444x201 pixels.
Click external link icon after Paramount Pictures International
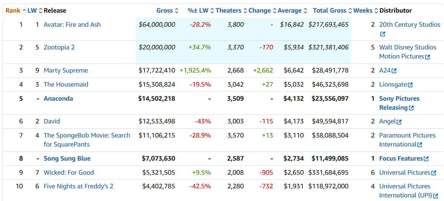click(419, 145)
